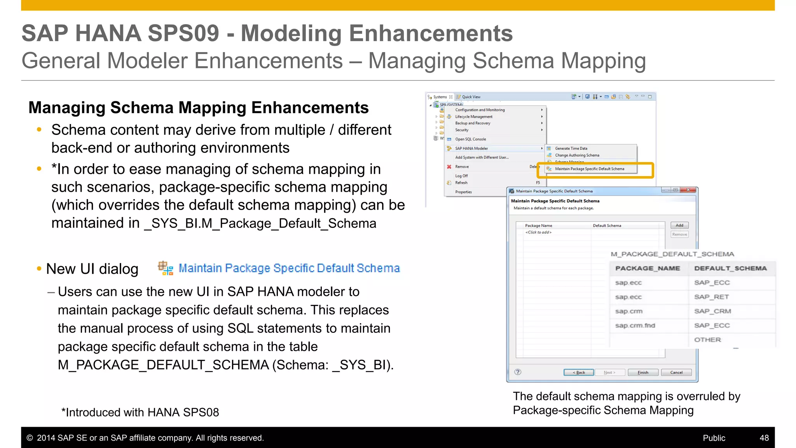Switch to the Quick View tab
Screen dimensions: 796x448
468,97
